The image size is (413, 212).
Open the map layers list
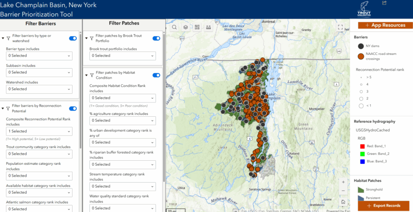tap(185, 27)
